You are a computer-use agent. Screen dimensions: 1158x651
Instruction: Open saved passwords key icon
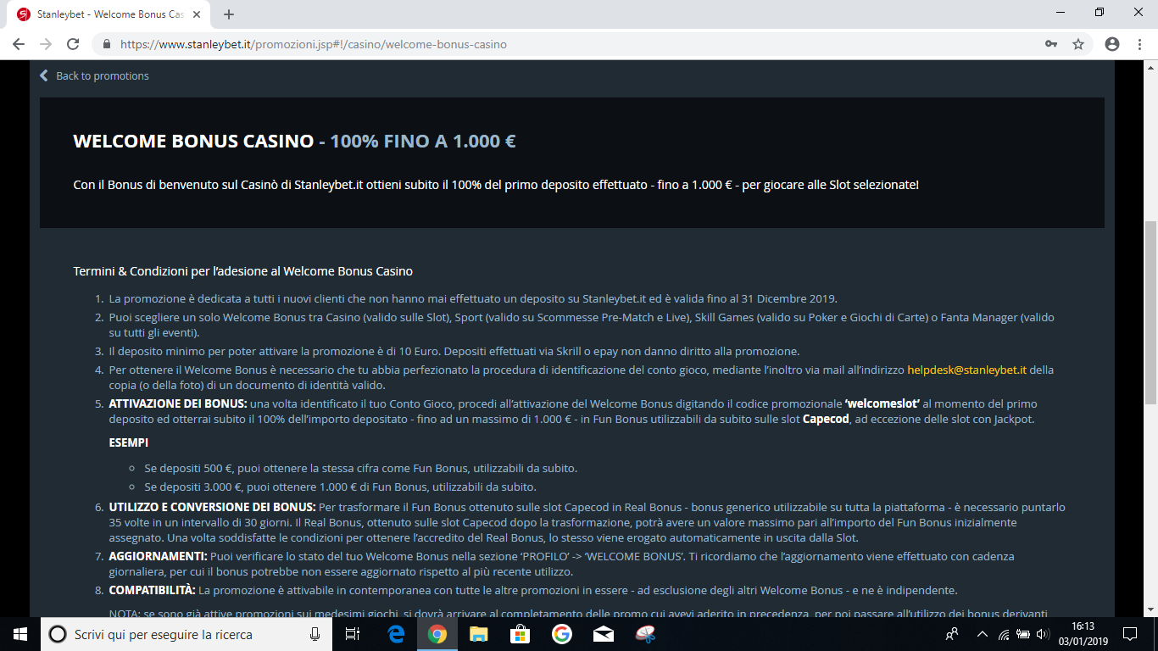pyautogui.click(x=1051, y=44)
